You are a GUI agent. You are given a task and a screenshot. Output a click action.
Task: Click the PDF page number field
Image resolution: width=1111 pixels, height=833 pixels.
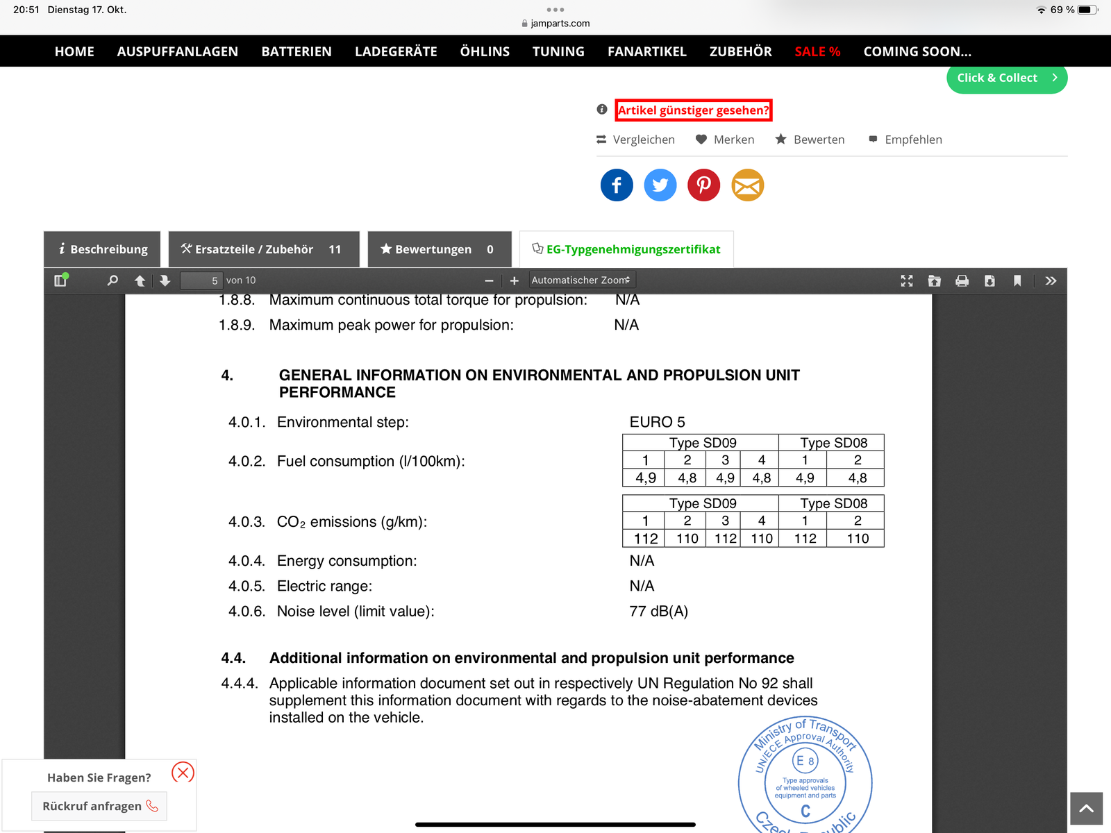click(x=201, y=280)
